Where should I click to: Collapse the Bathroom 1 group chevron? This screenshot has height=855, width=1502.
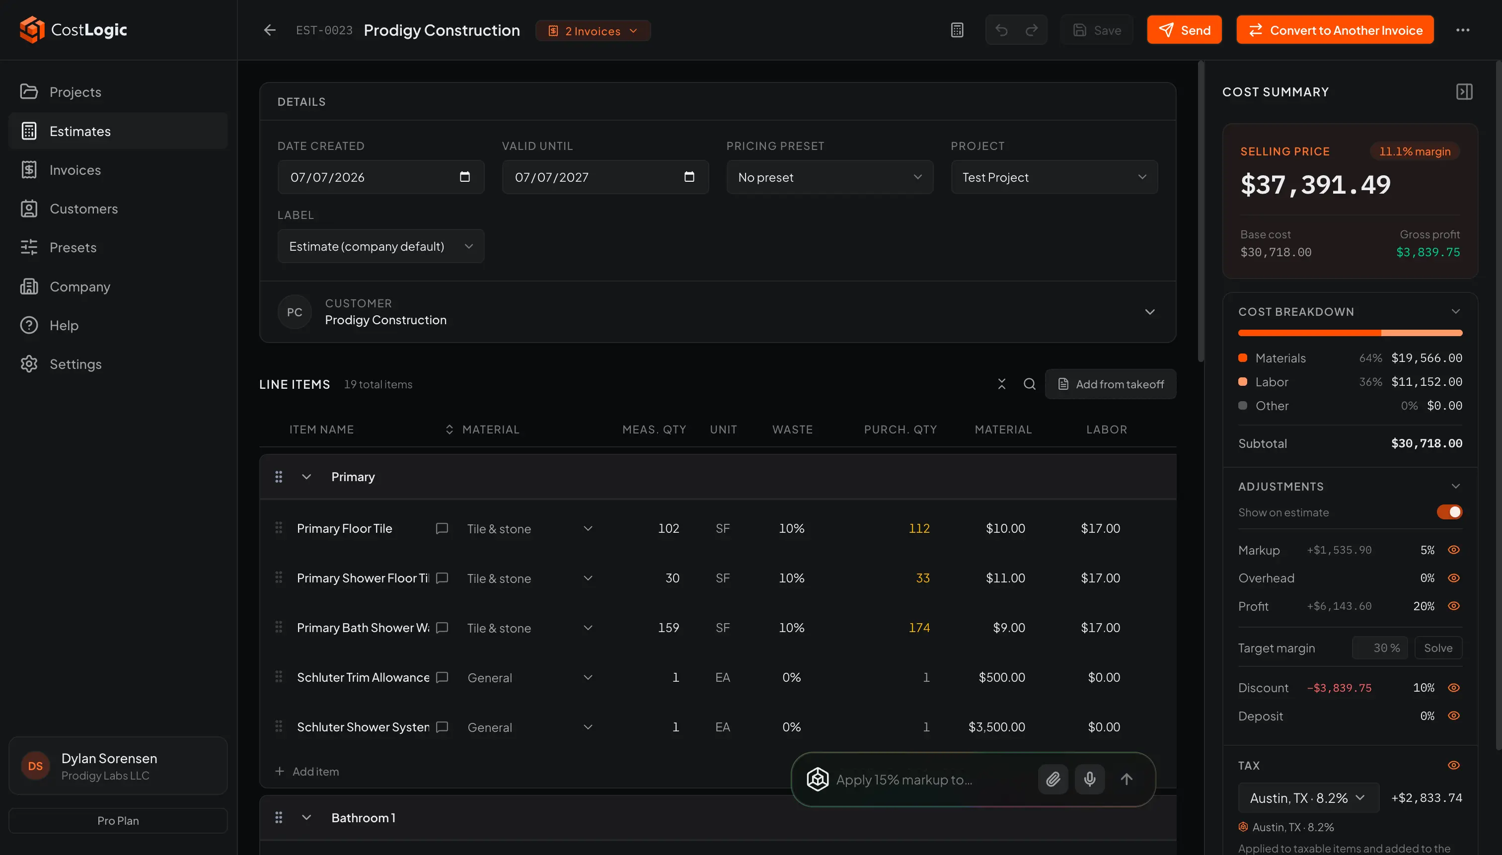[x=306, y=817]
